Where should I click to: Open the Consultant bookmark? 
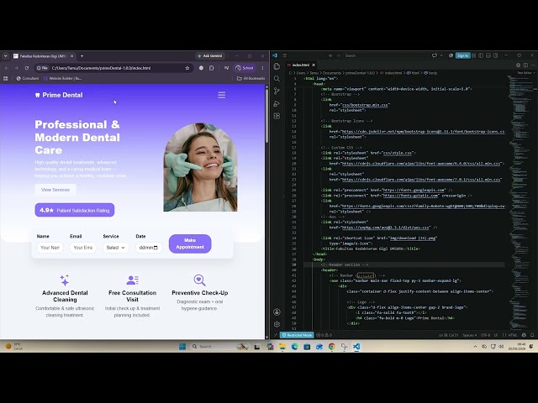[x=28, y=78]
